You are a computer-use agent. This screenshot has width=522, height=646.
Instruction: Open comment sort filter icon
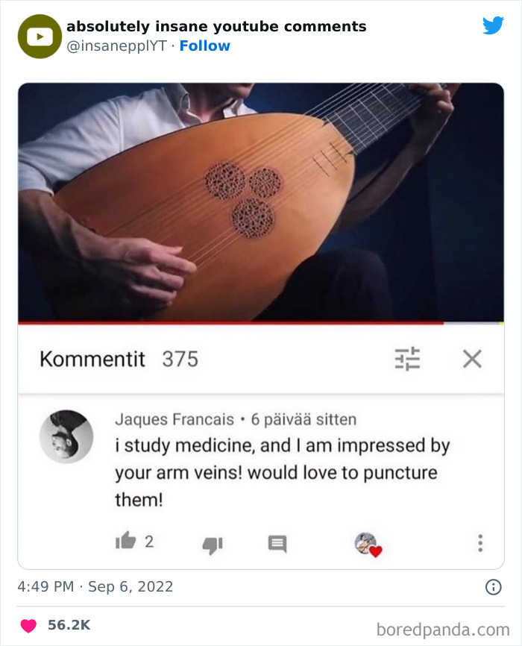pos(407,358)
